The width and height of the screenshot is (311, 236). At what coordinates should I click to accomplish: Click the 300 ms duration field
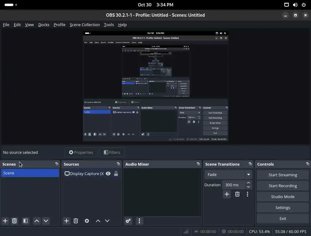click(234, 185)
